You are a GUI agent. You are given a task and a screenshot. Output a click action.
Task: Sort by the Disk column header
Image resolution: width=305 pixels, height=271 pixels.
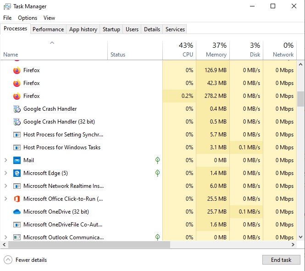(246, 50)
